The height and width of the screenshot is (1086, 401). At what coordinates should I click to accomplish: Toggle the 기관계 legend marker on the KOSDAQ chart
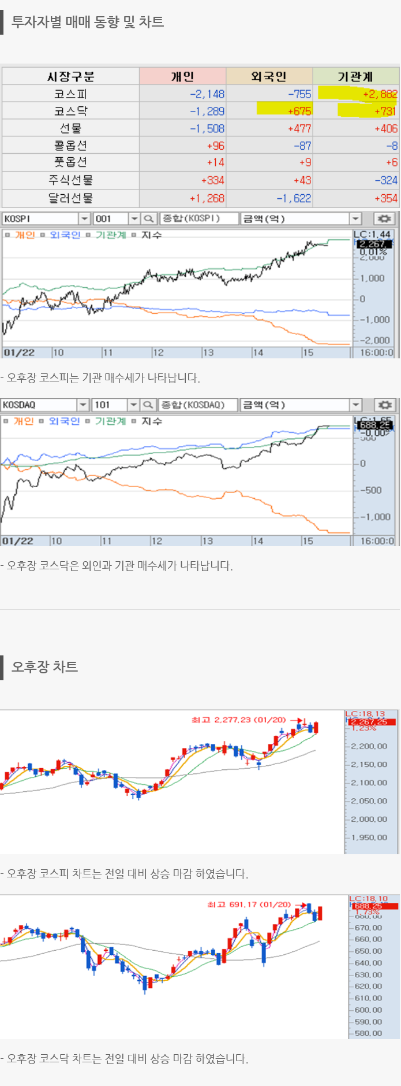click(88, 421)
